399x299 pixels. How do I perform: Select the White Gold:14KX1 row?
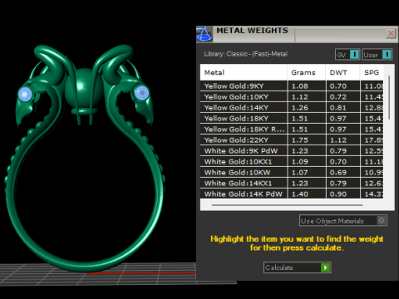point(292,184)
